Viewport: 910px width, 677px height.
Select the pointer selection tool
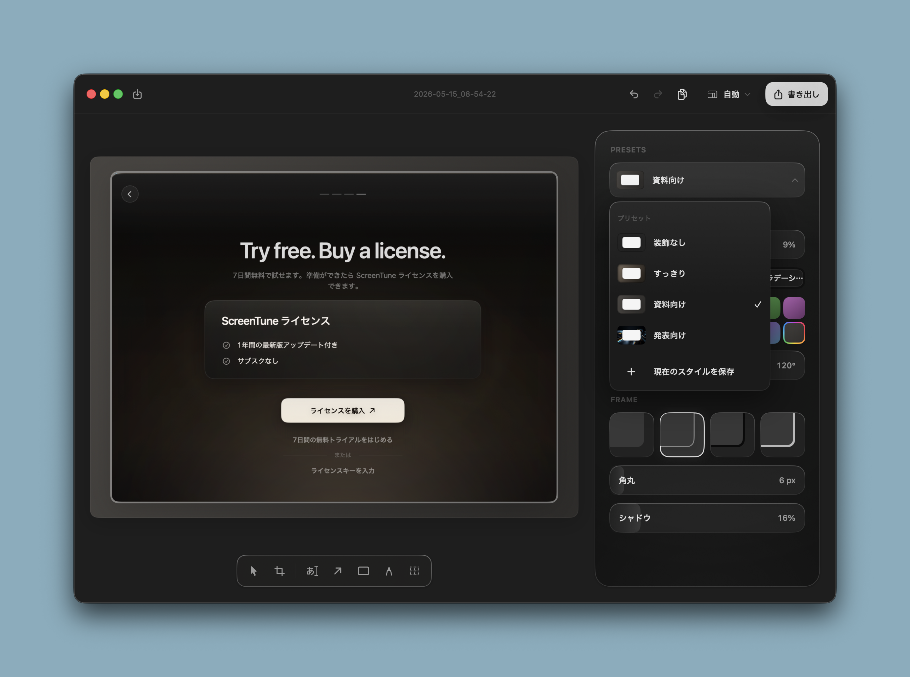254,571
